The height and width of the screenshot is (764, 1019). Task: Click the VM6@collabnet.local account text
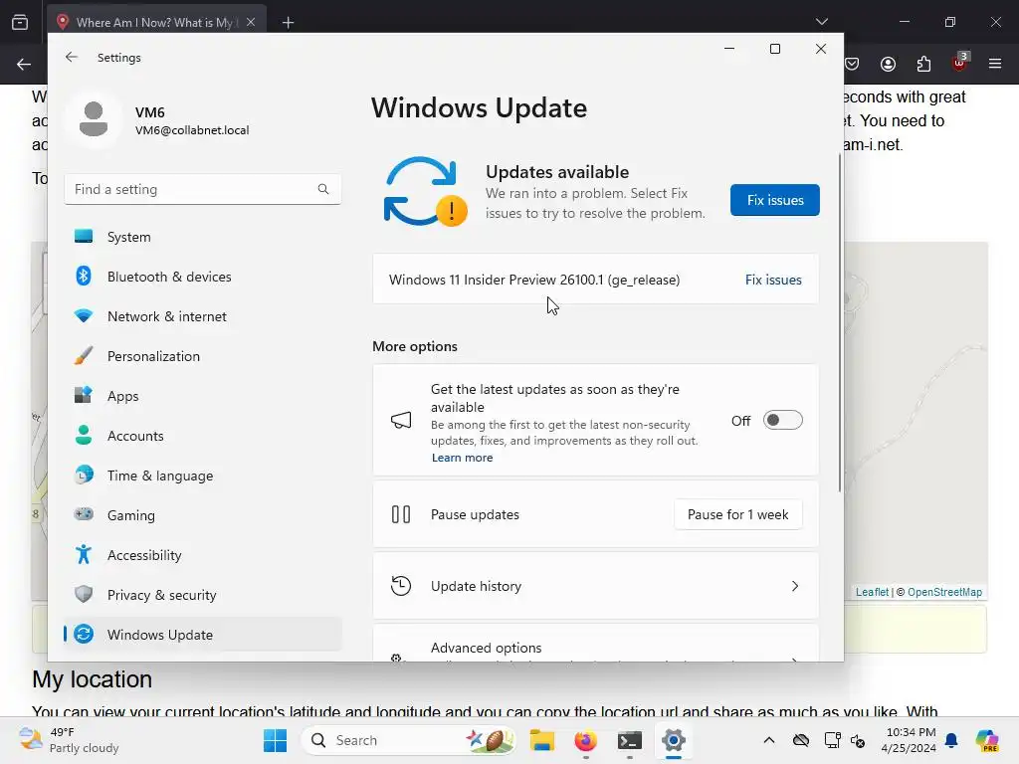[192, 130]
